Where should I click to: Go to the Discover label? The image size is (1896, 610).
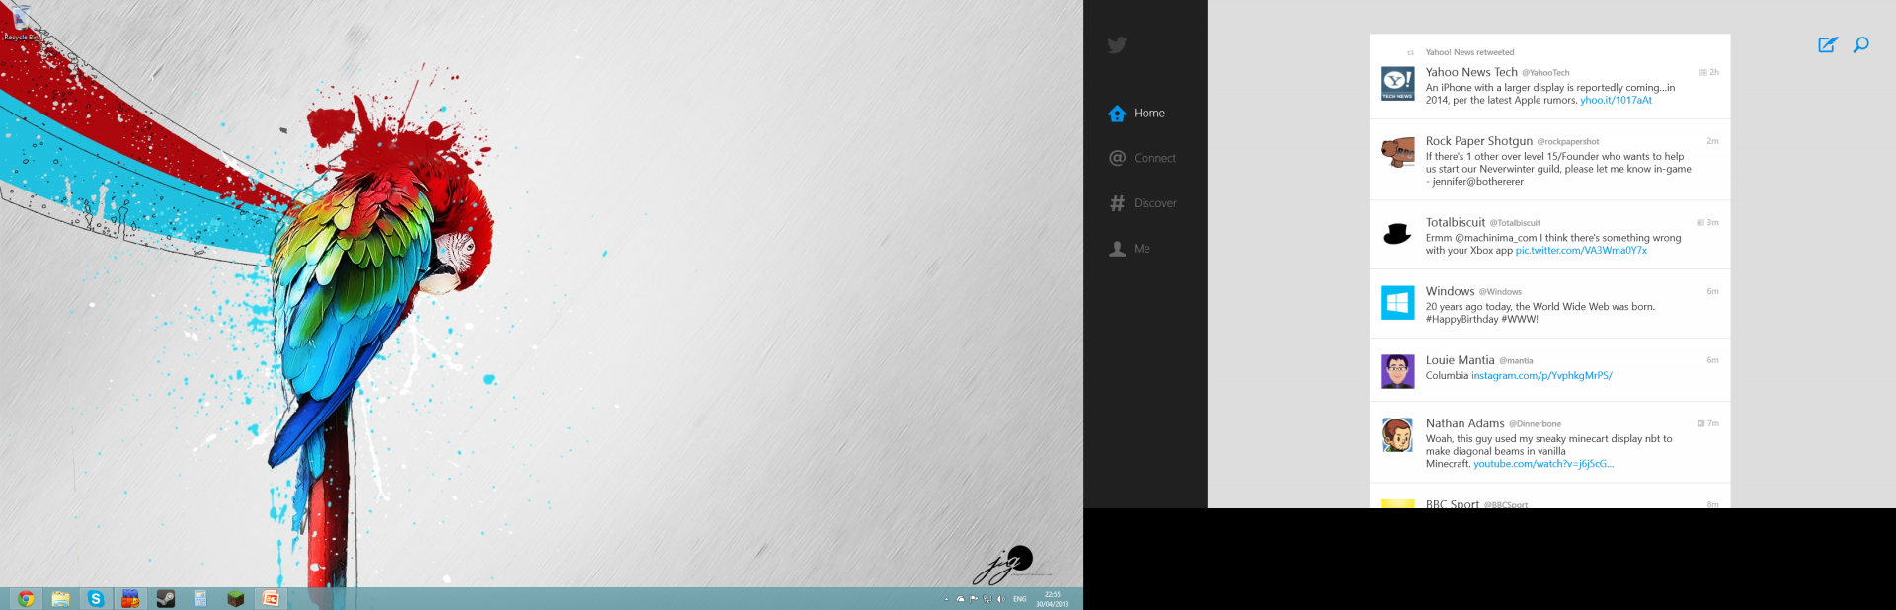tap(1155, 203)
